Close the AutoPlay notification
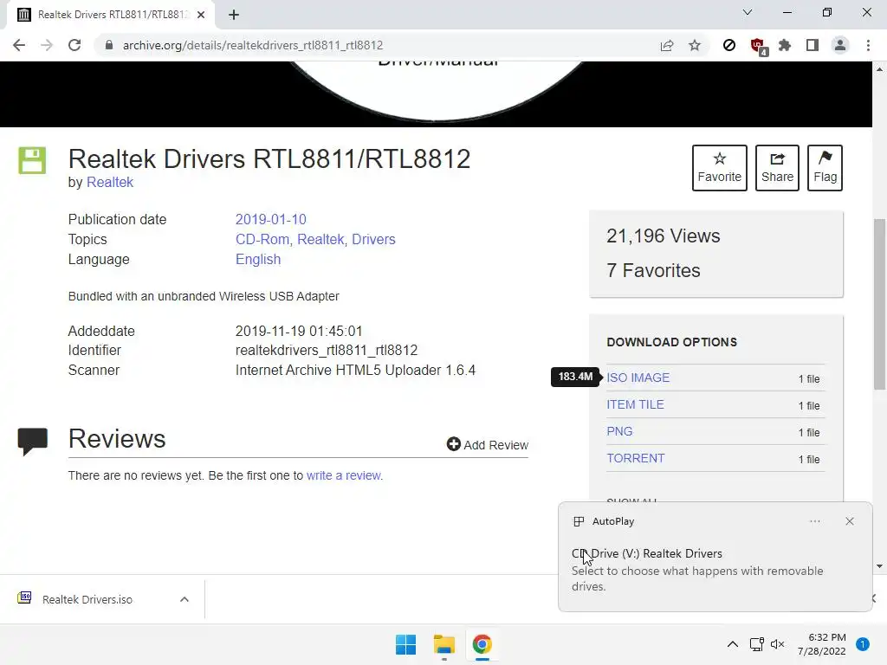This screenshot has height=665, width=887. [850, 521]
